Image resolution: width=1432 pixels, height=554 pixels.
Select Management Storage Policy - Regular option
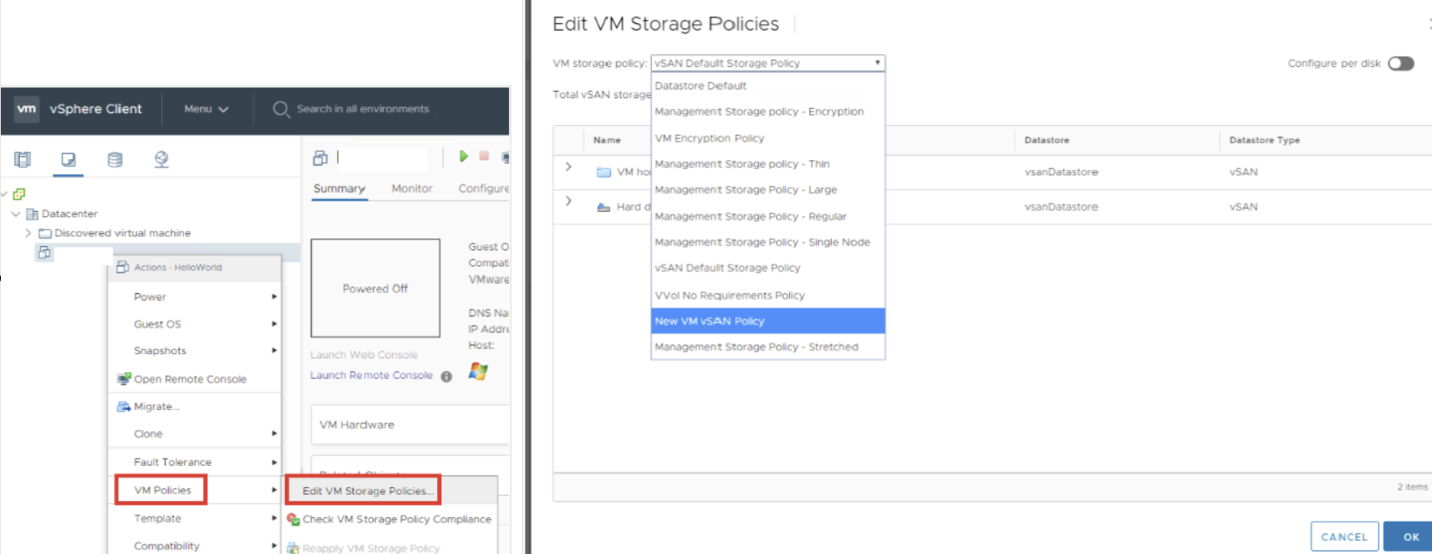click(x=768, y=216)
